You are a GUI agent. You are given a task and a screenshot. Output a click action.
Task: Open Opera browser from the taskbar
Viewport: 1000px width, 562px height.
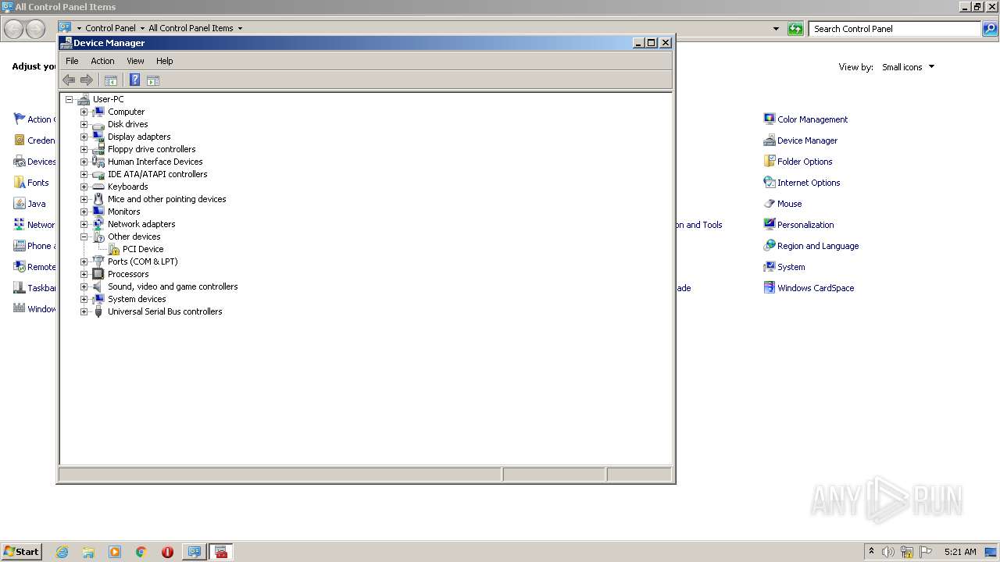tap(167, 552)
